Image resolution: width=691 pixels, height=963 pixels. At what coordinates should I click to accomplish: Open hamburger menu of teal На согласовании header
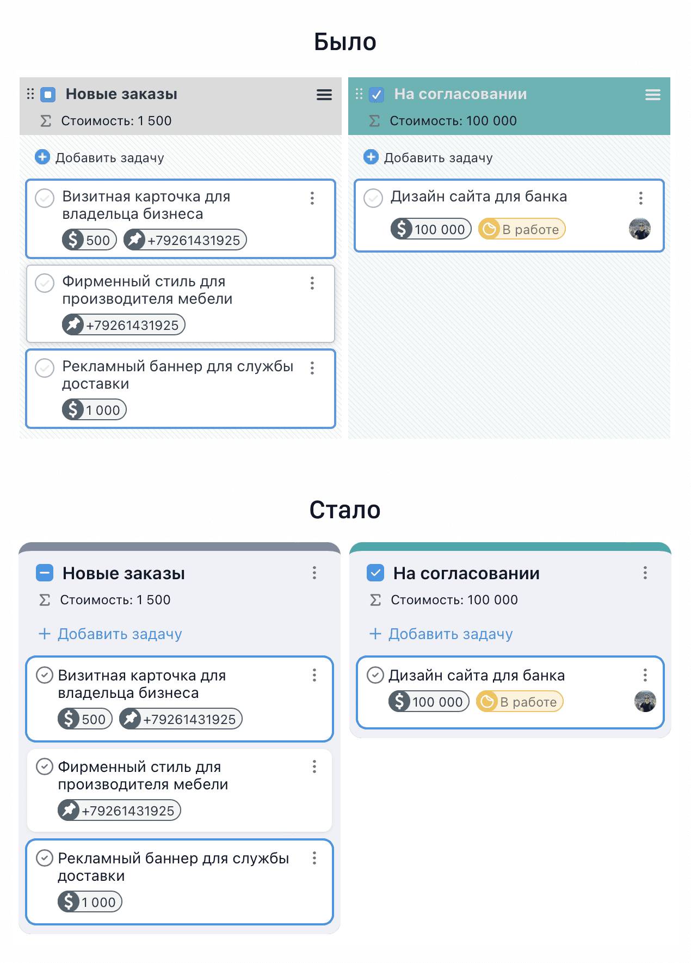(652, 95)
